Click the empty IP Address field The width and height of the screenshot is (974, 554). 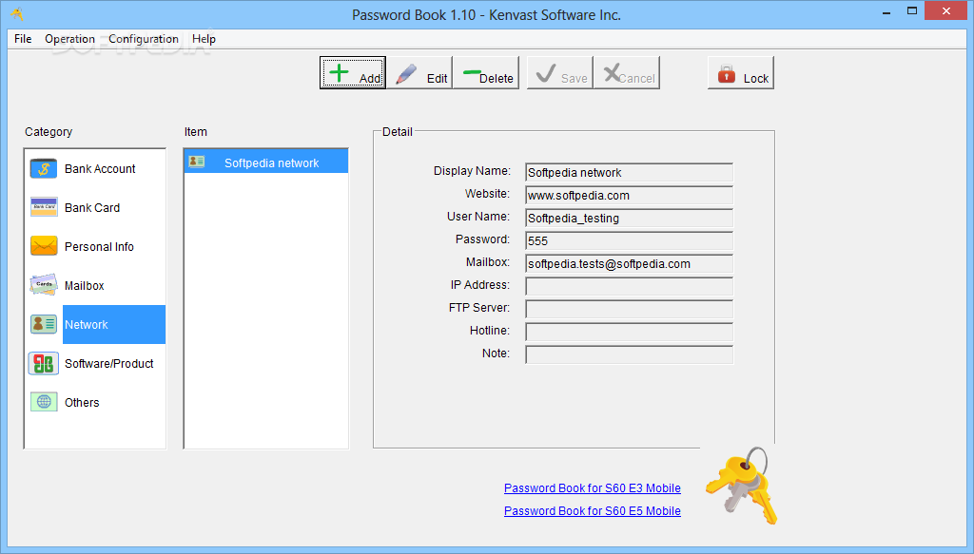pyautogui.click(x=630, y=286)
